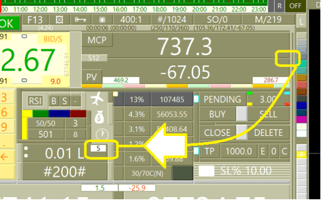Screen dimensions: 325x207
Task: Click the airplane icon
Action: pyautogui.click(x=97, y=99)
